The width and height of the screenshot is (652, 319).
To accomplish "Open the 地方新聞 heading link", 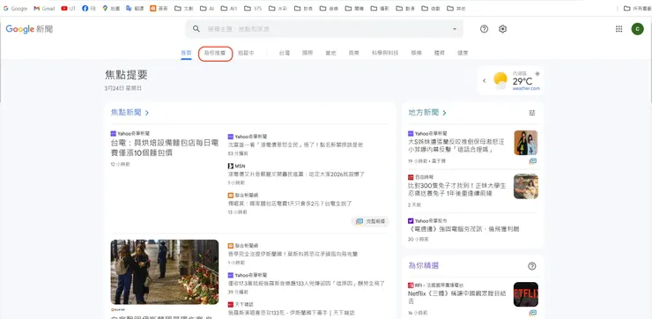I will tap(423, 112).
